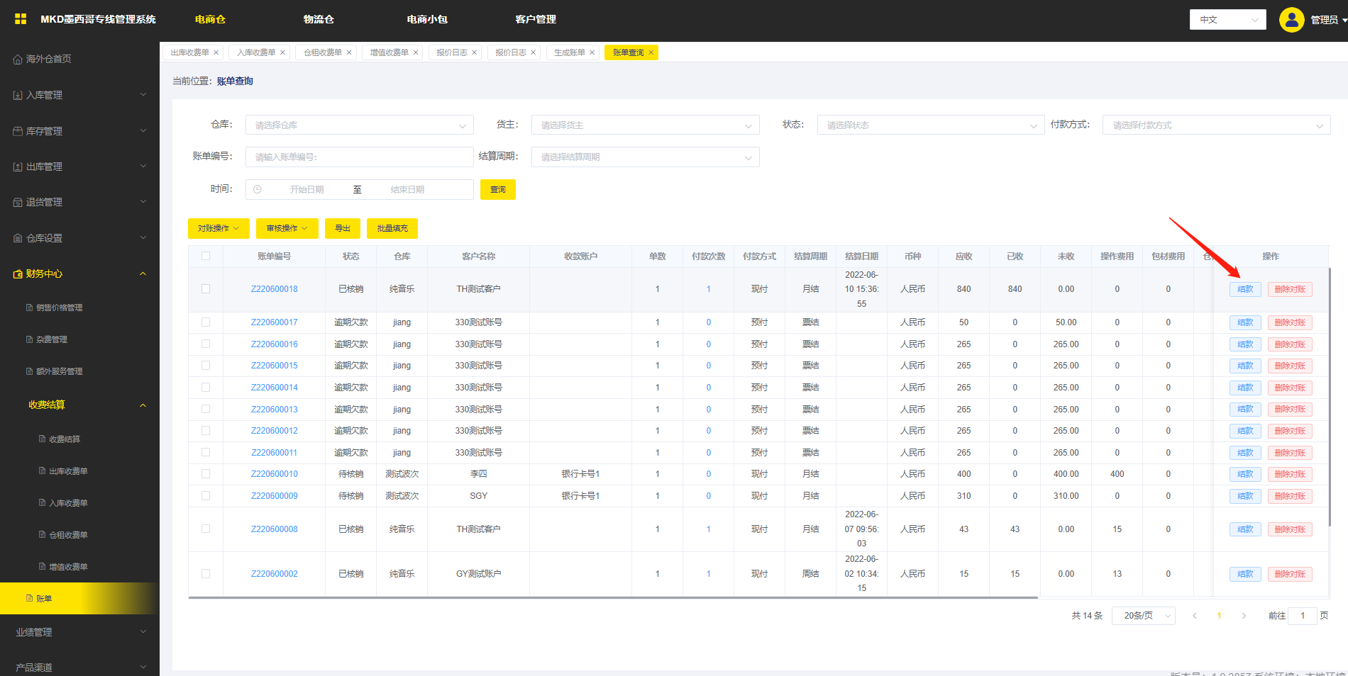Viewport: 1348px width, 676px height.
Task: Close the first 出库收费单 tab
Action: coord(216,52)
